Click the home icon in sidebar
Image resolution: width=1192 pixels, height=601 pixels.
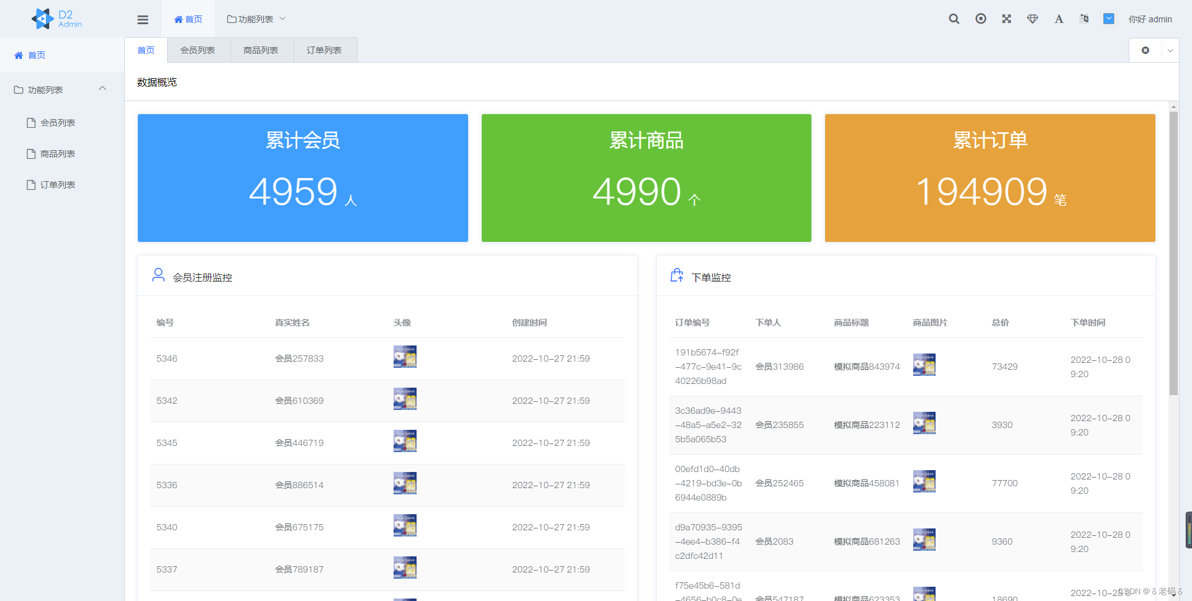pyautogui.click(x=19, y=55)
